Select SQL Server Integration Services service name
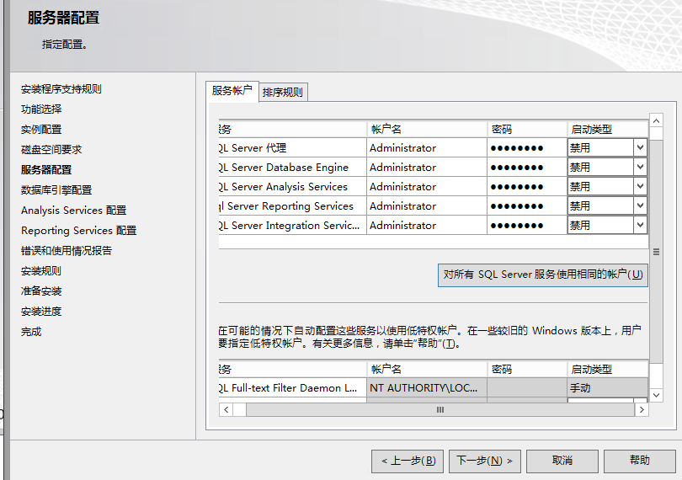682x480 pixels. [293, 226]
